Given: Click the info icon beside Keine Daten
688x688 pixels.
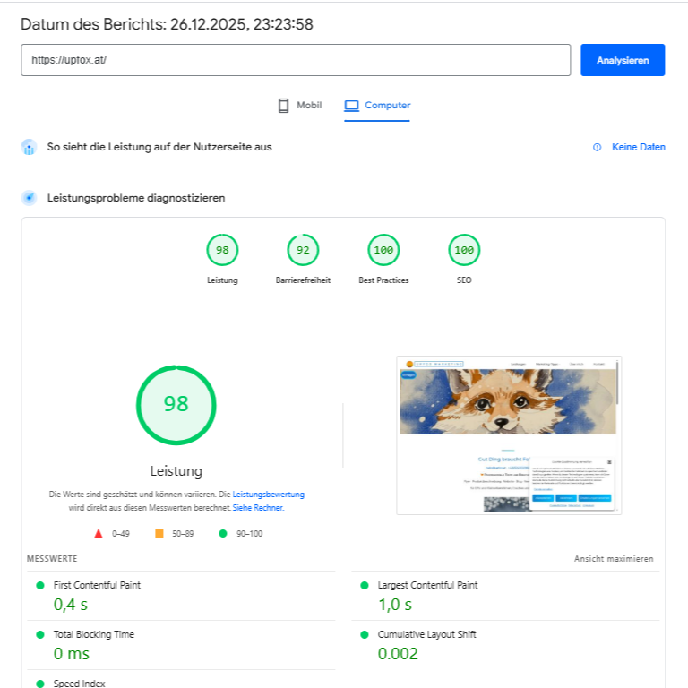Looking at the screenshot, I should click(x=598, y=147).
